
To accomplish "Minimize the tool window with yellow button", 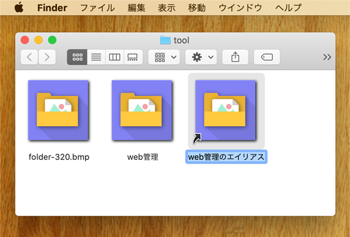I will [x=39, y=40].
